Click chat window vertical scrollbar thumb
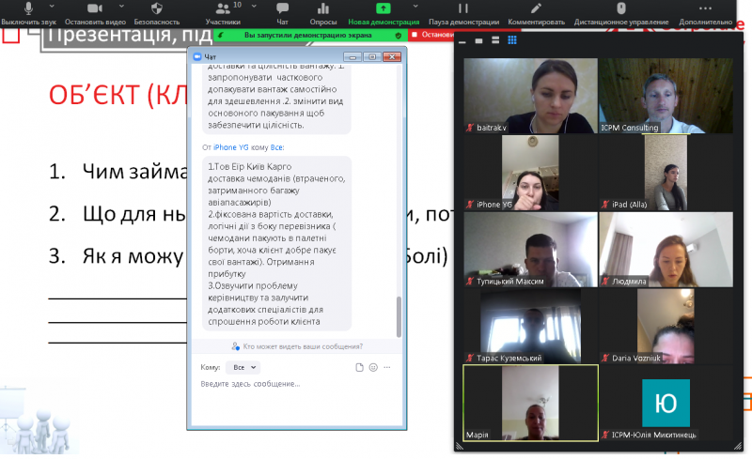Screen dimensions: 752x459 (x=399, y=316)
